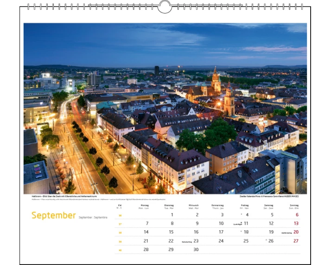Image resolution: width=331 pixels, height=265 pixels.
Task: Select calendar week 36 label
Action: coord(120,215)
